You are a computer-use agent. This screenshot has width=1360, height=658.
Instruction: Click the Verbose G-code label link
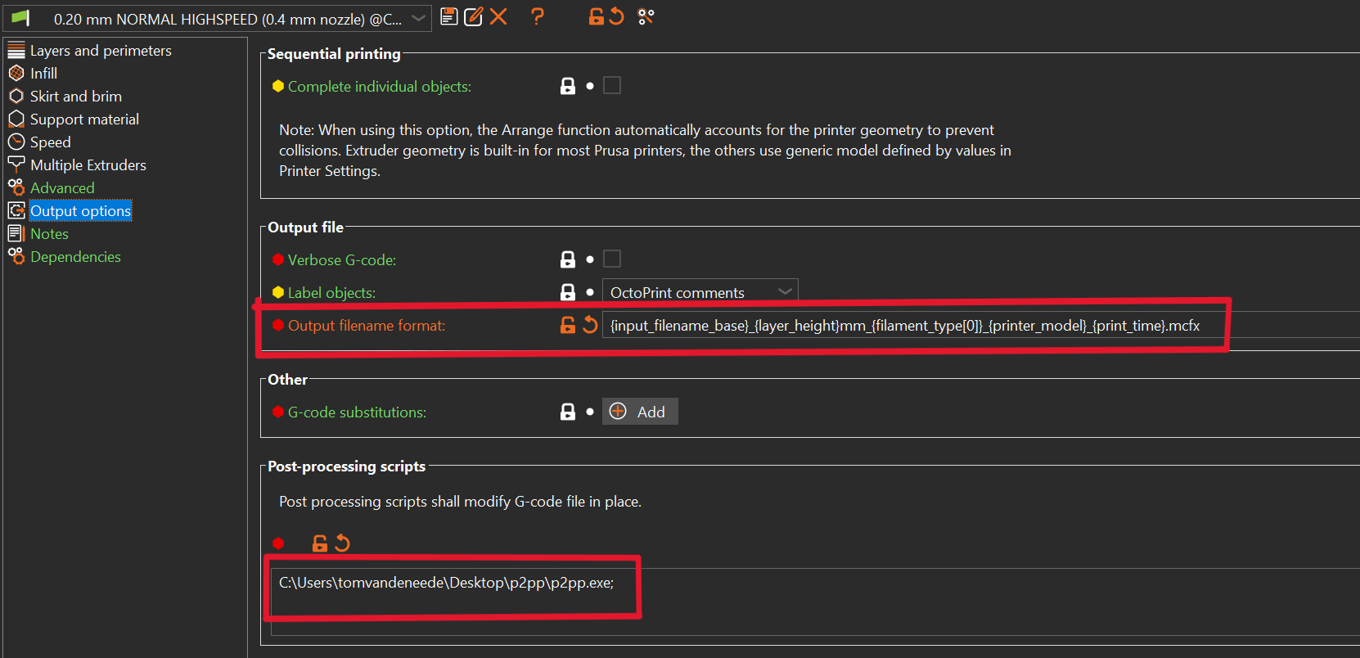342,260
